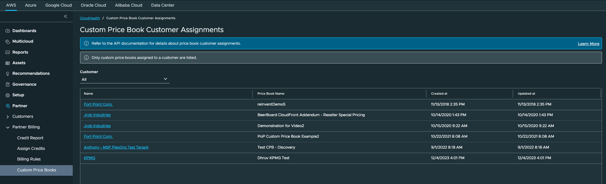Open Jrob Industries link for Demonstration for Video2

97,126
